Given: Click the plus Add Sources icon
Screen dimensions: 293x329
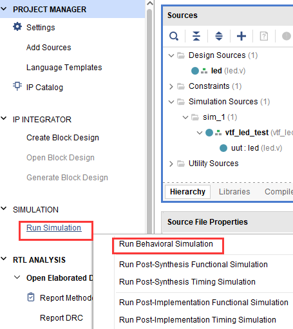Looking at the screenshot, I should [x=241, y=36].
